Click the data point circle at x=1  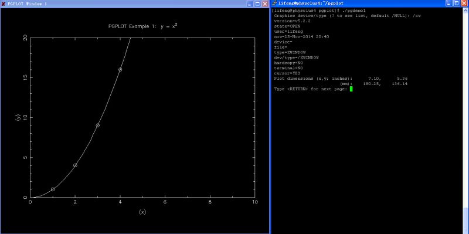53,189
